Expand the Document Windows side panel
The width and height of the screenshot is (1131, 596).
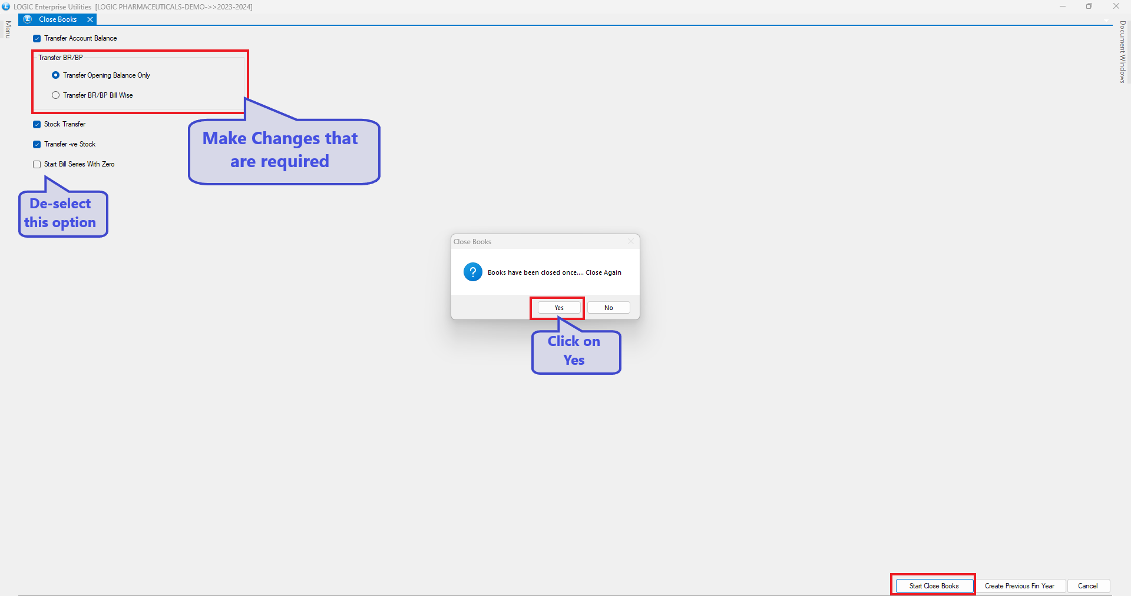[x=1123, y=52]
